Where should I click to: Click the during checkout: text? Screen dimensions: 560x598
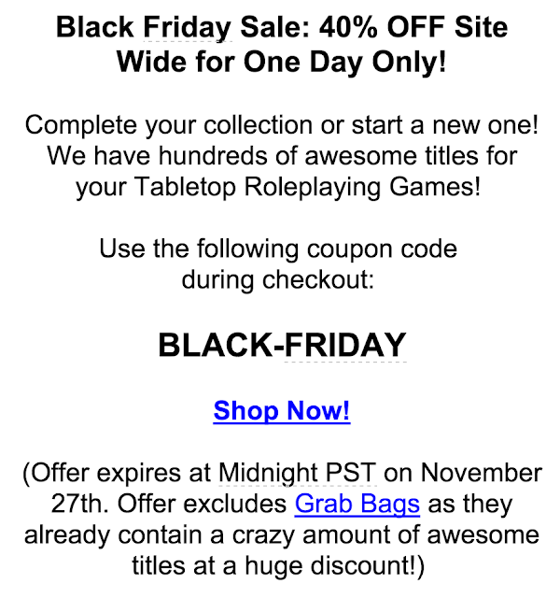pos(278,280)
